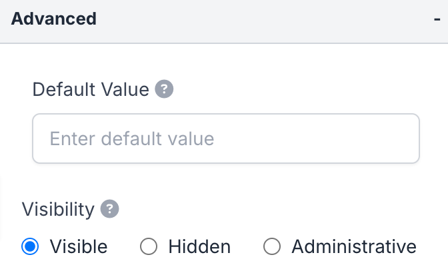
Task: Click the Default Value field label
Action: click(x=91, y=89)
